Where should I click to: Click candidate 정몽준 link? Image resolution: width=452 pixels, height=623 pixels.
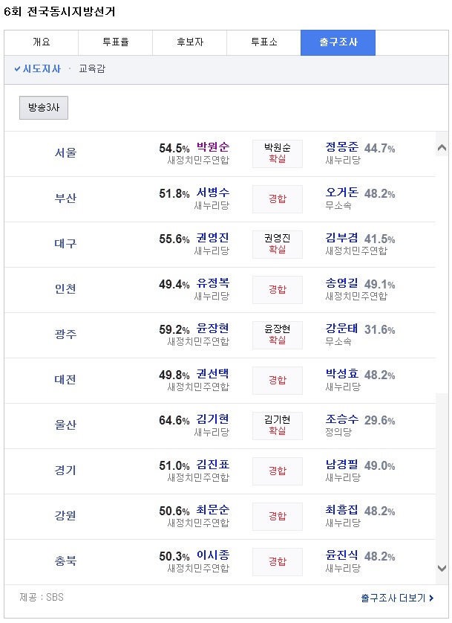pyautogui.click(x=341, y=147)
